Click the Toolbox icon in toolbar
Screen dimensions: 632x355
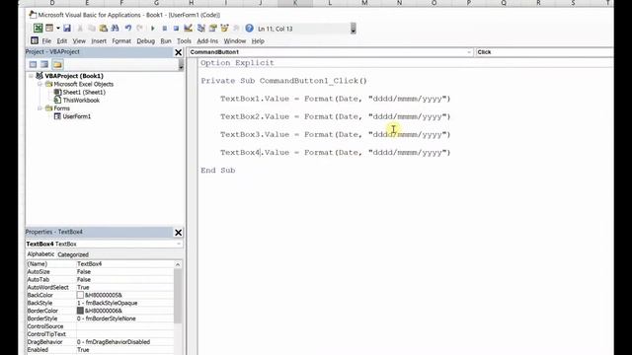[x=236, y=29]
